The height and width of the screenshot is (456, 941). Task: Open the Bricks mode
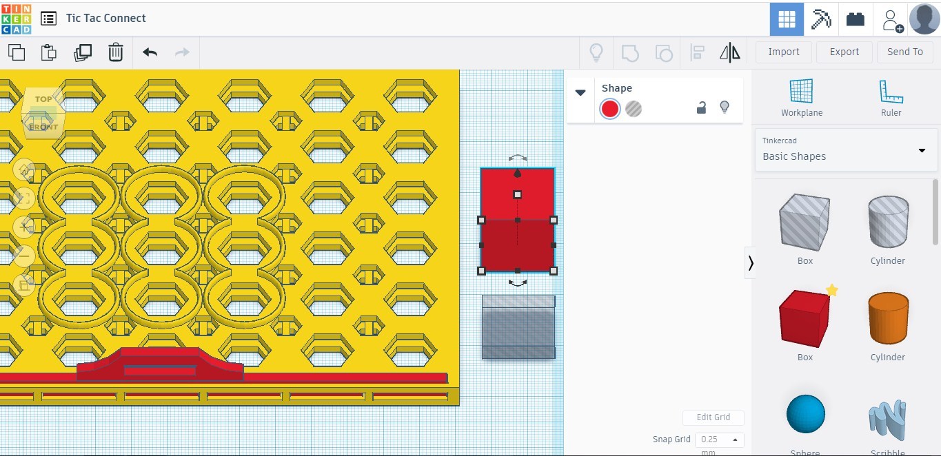coord(856,19)
